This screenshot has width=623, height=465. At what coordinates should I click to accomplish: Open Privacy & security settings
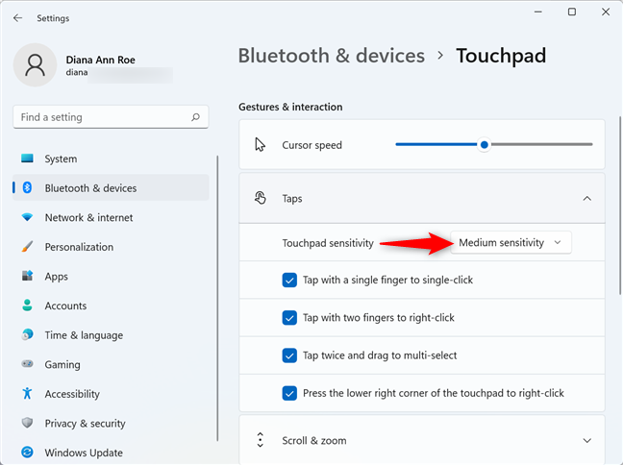[x=111, y=423]
